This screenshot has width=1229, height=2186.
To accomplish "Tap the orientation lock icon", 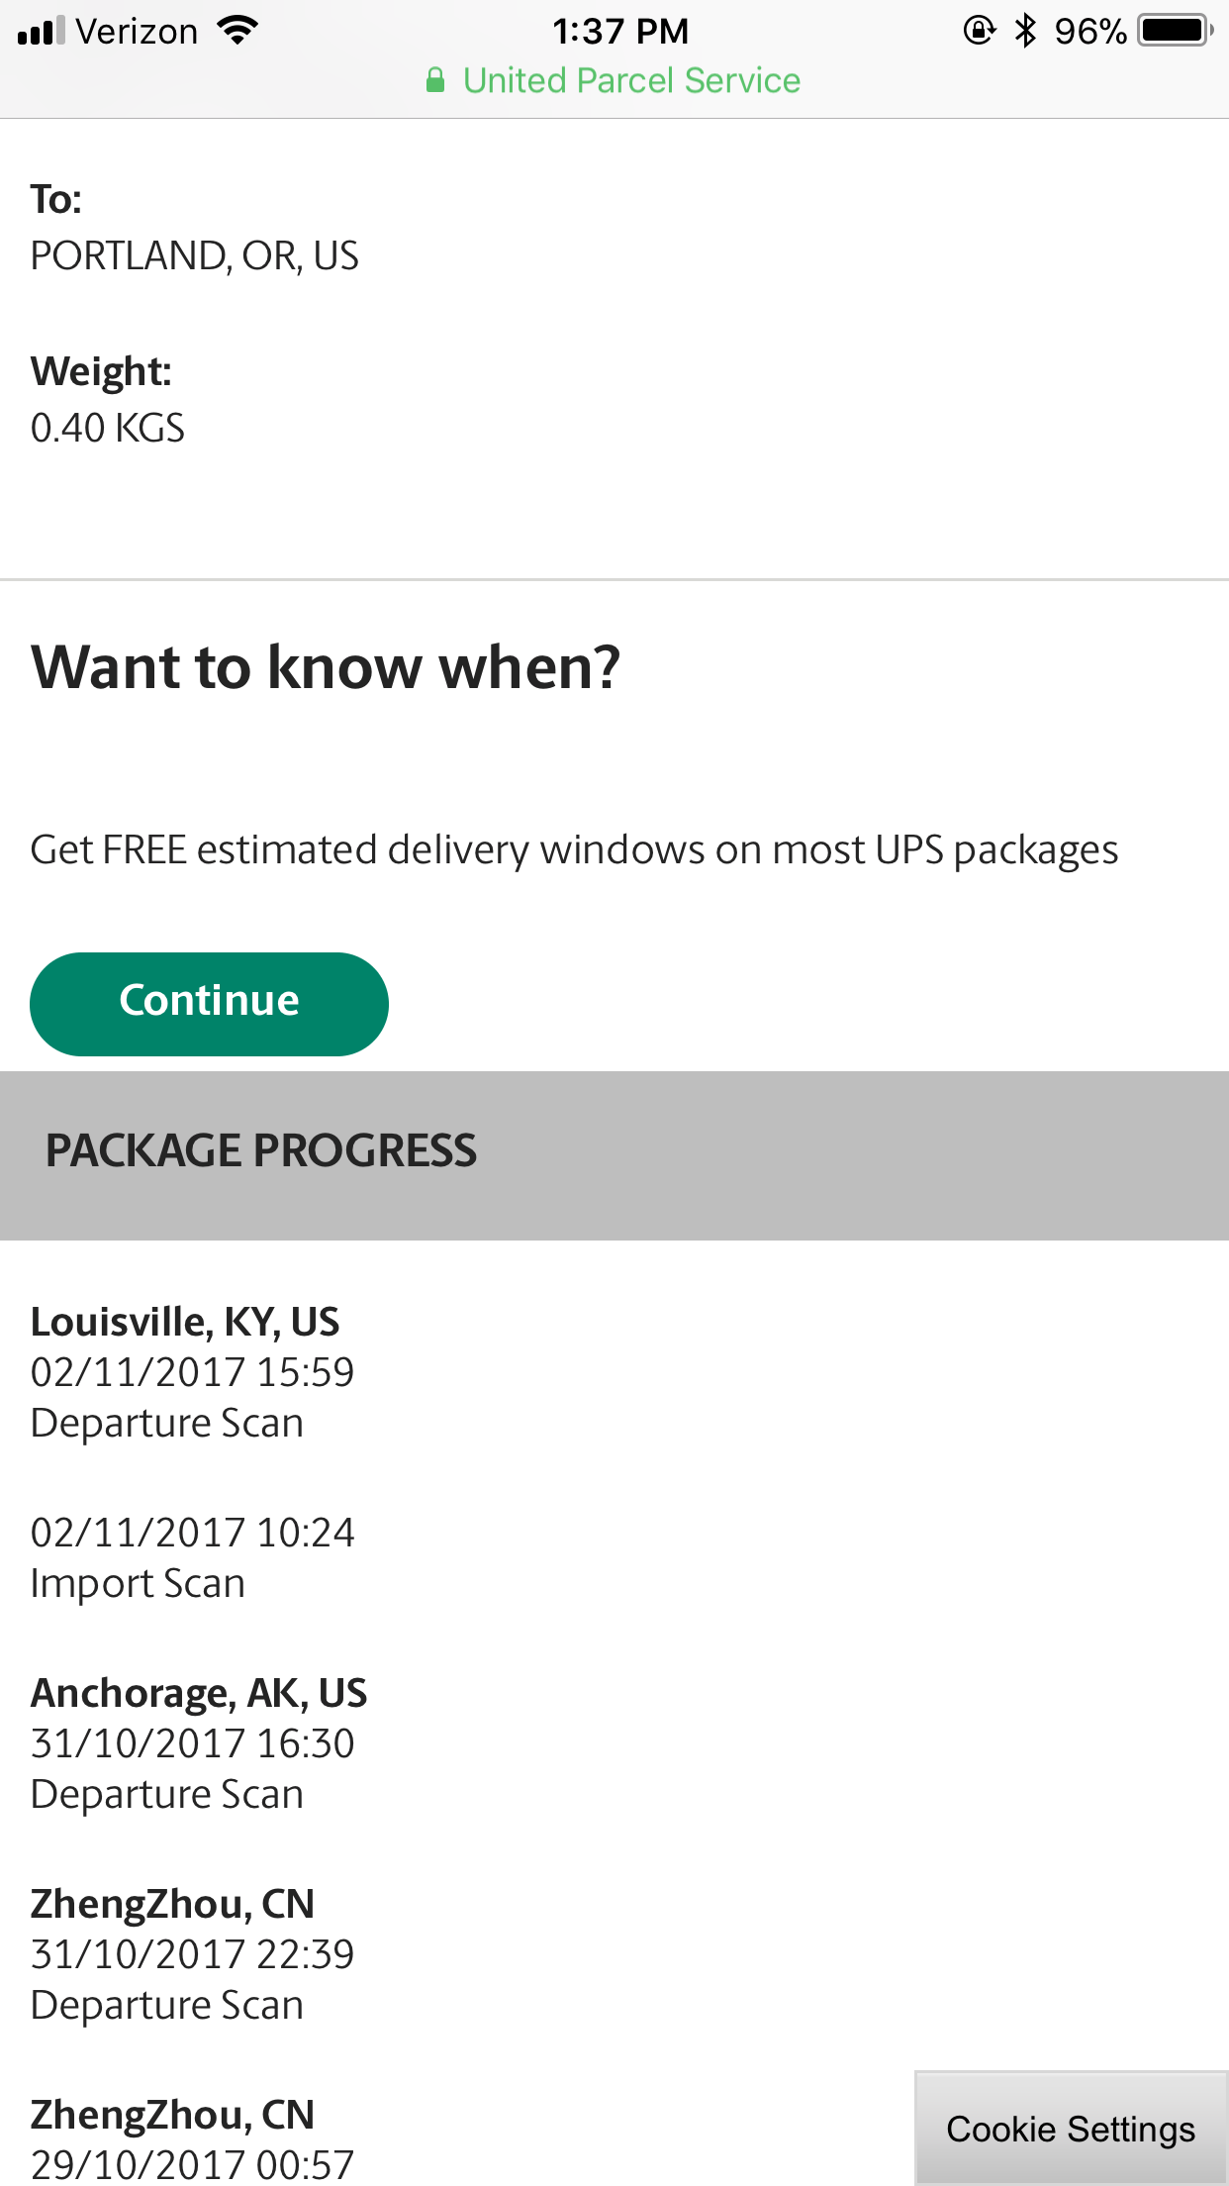I will coord(979,31).
